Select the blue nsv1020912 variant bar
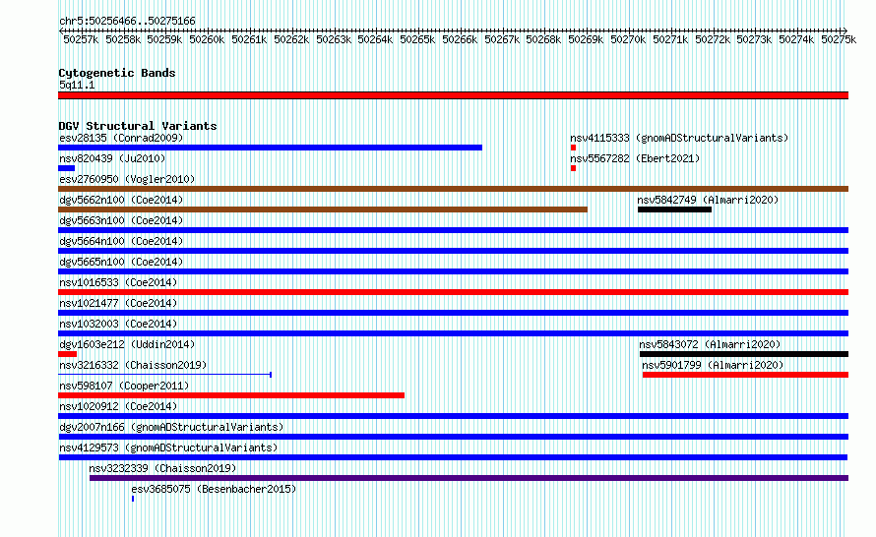The image size is (876, 537). 453,416
